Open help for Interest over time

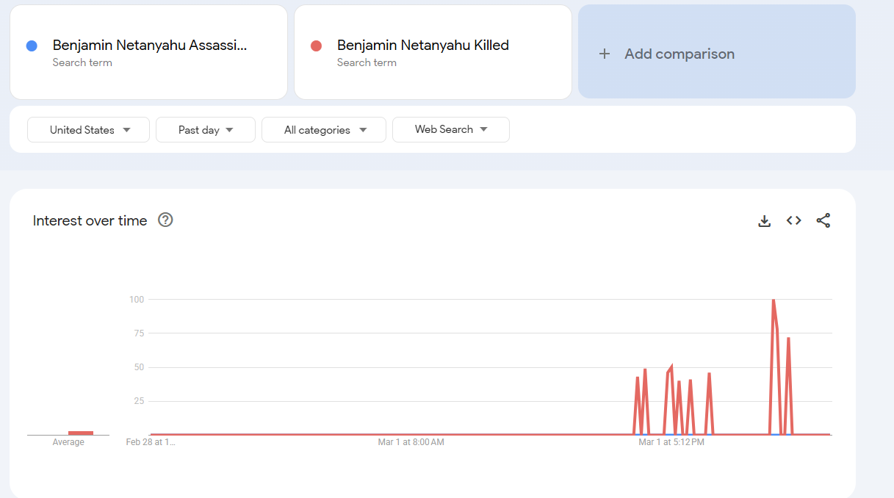click(165, 220)
